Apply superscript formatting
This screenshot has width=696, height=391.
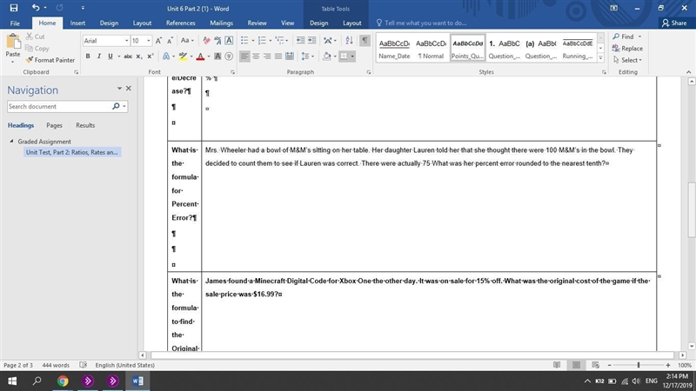coord(150,56)
